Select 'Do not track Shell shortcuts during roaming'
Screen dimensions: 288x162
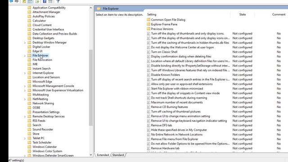[179, 98]
